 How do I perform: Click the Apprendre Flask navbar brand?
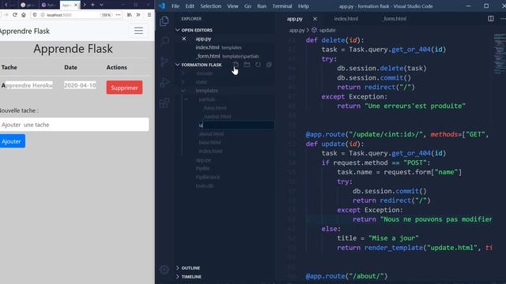coord(25,32)
